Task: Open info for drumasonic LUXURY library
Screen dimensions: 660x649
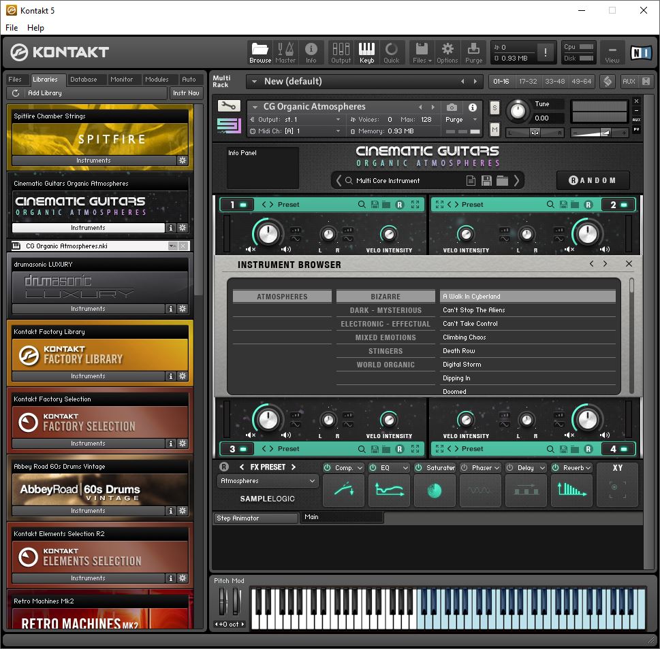Action: click(170, 309)
